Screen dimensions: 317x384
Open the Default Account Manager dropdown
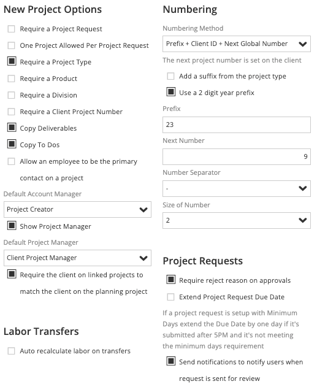(77, 210)
